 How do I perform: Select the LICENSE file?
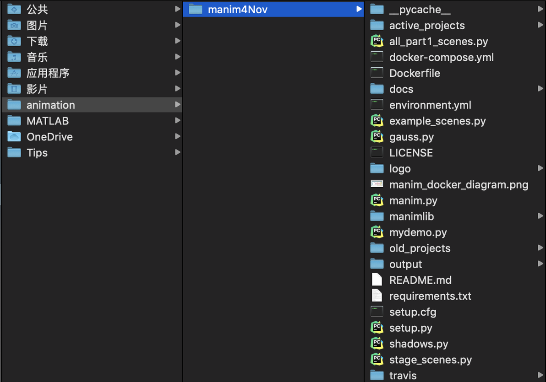pos(410,153)
